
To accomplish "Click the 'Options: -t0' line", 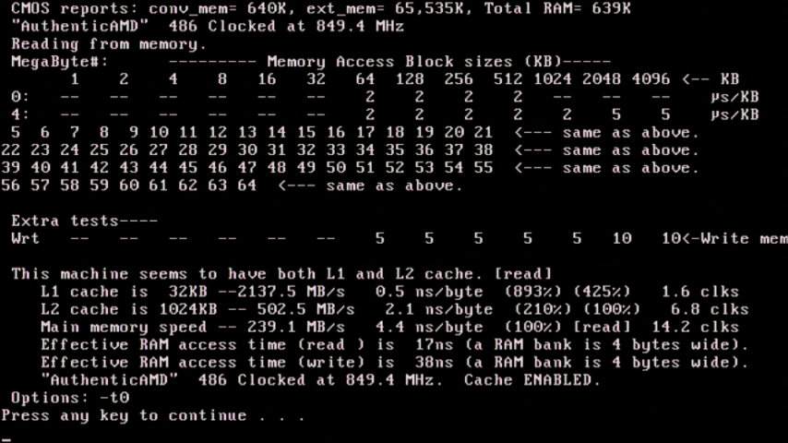I will 70,399.
